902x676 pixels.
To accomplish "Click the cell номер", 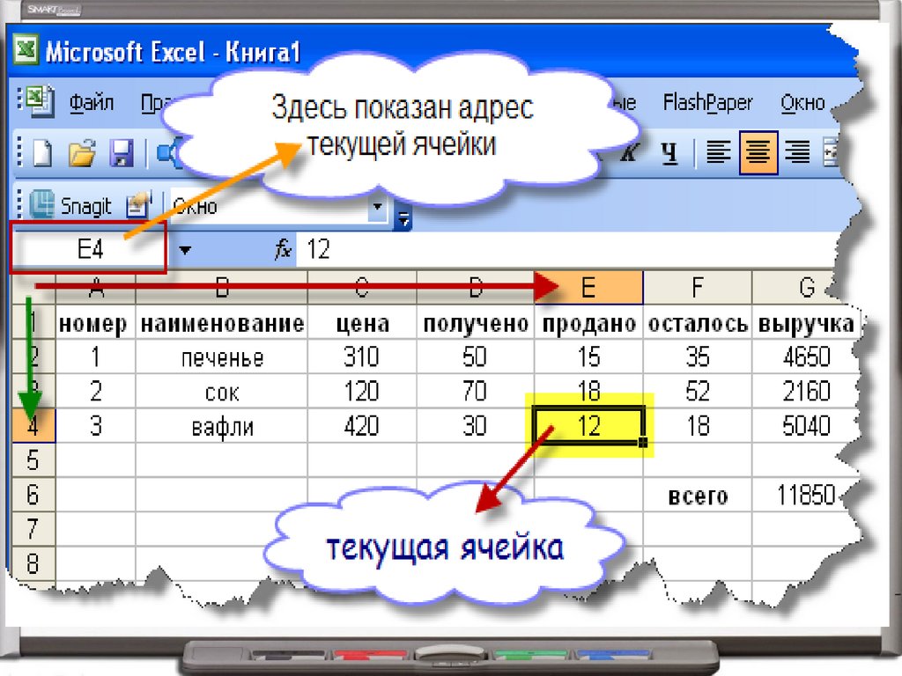I will pyautogui.click(x=95, y=324).
